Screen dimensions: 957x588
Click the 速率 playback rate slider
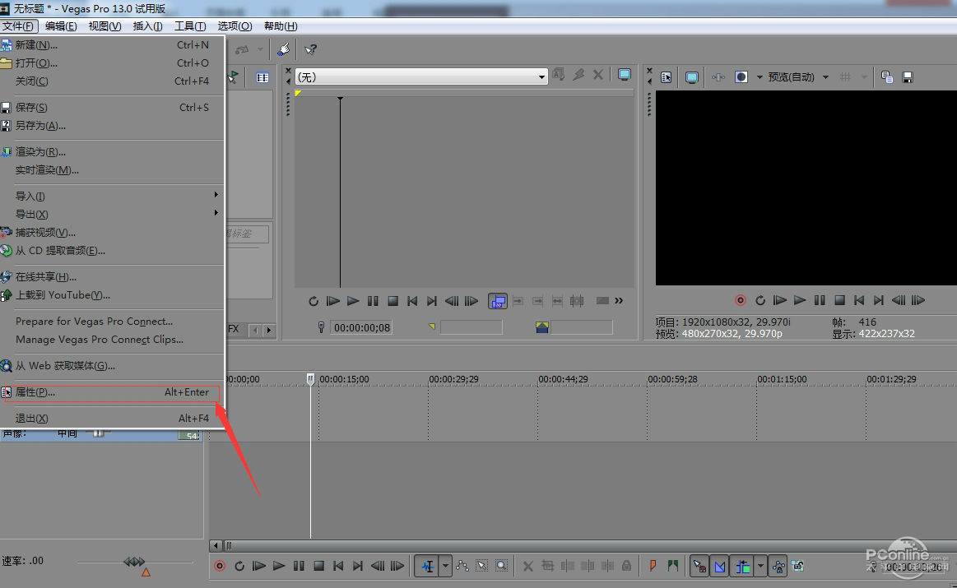[135, 562]
